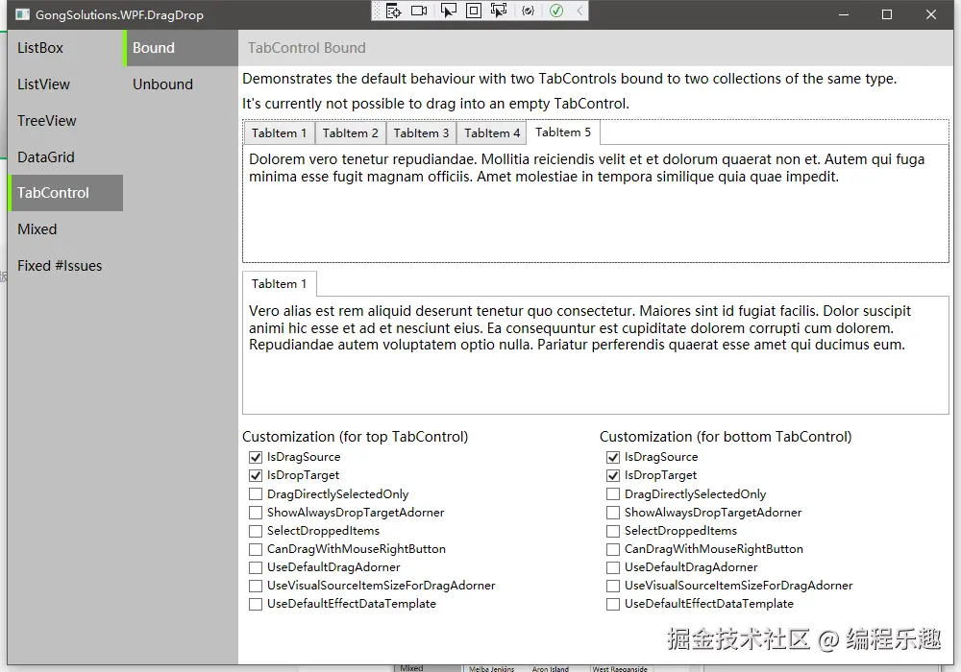Minimize the GongSolutions window
The width and height of the screenshot is (961, 672).
point(844,14)
